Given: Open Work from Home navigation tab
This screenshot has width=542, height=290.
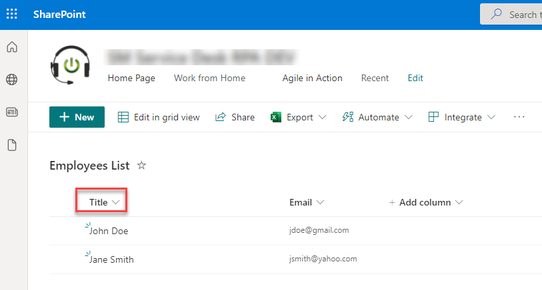Looking at the screenshot, I should coord(209,78).
